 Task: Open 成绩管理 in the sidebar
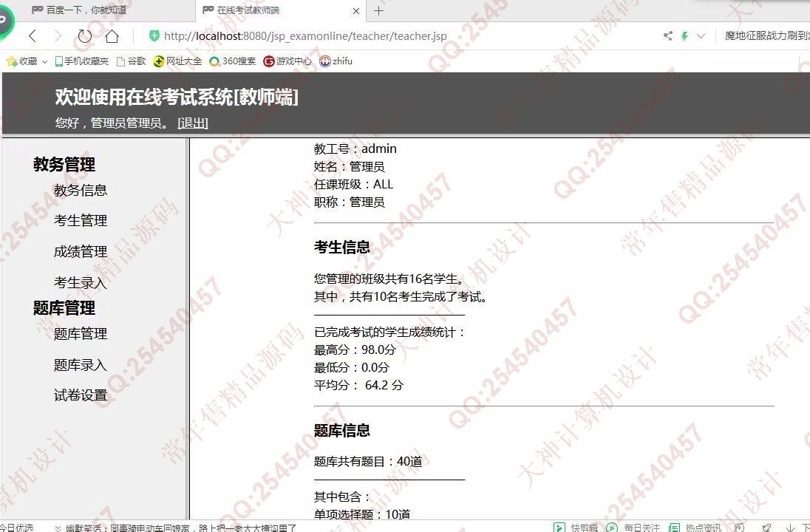coord(81,251)
